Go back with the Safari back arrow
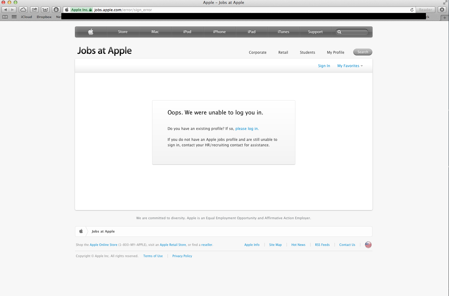This screenshot has width=449, height=296. [x=5, y=10]
